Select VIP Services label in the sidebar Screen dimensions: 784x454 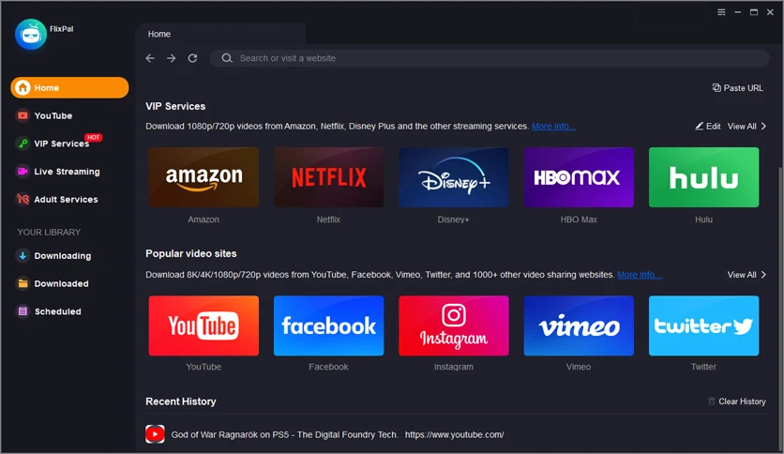point(62,144)
